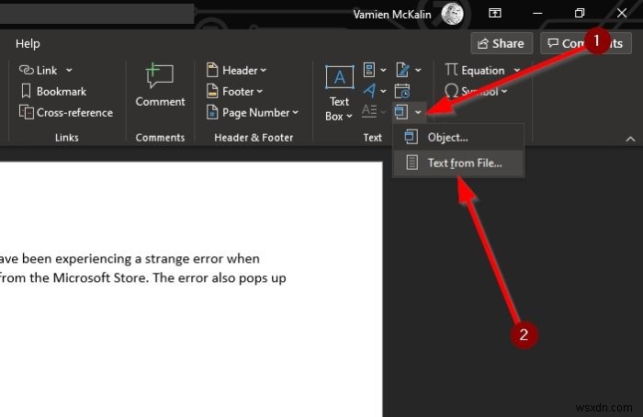Expand the Link dropdown arrow
Screen dimensions: 643x417
coord(70,70)
